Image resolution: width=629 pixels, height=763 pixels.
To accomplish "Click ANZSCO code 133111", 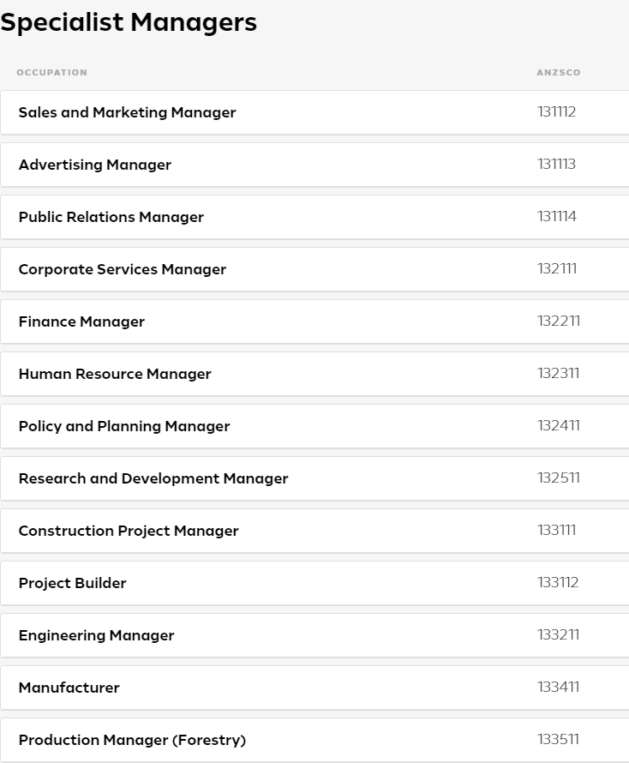I will 557,530.
